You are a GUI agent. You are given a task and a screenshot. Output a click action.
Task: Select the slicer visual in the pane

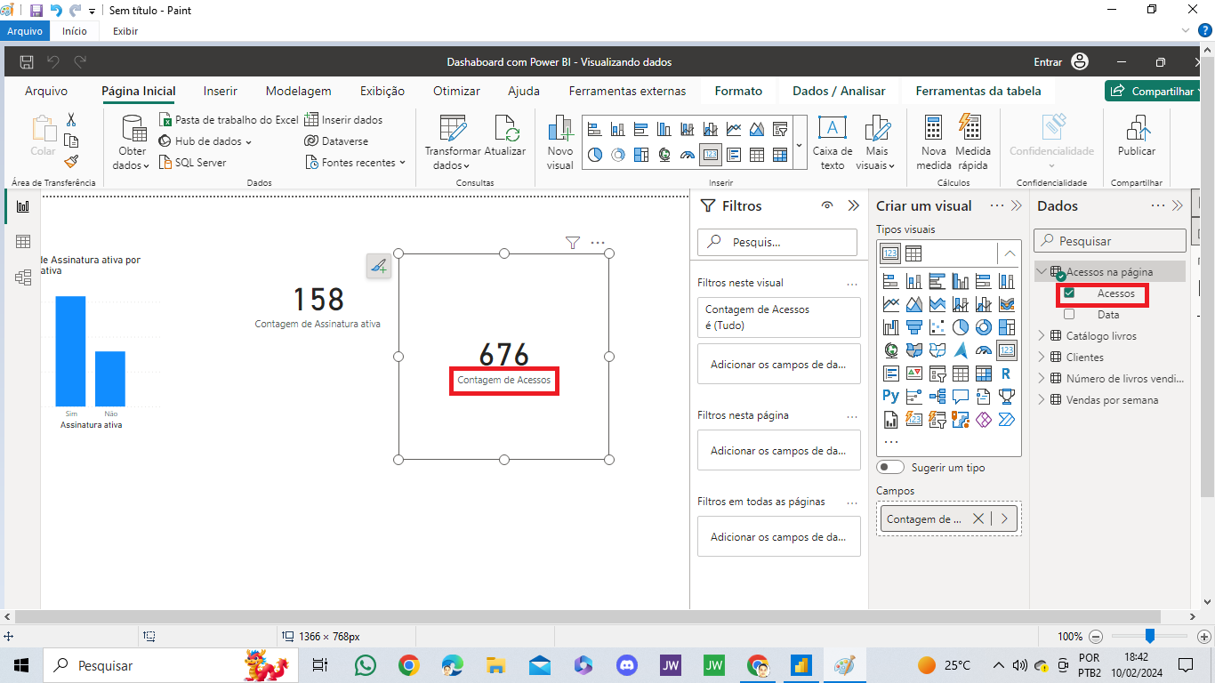coord(937,374)
